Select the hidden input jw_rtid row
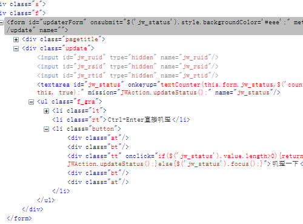 [128, 76]
